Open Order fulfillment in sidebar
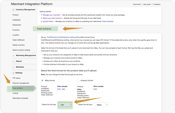Viewport: 175px width, 113px height. click(19, 40)
